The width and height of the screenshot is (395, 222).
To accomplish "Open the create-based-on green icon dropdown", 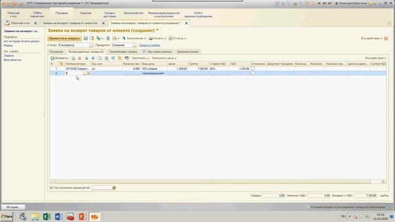I will tap(99, 38).
